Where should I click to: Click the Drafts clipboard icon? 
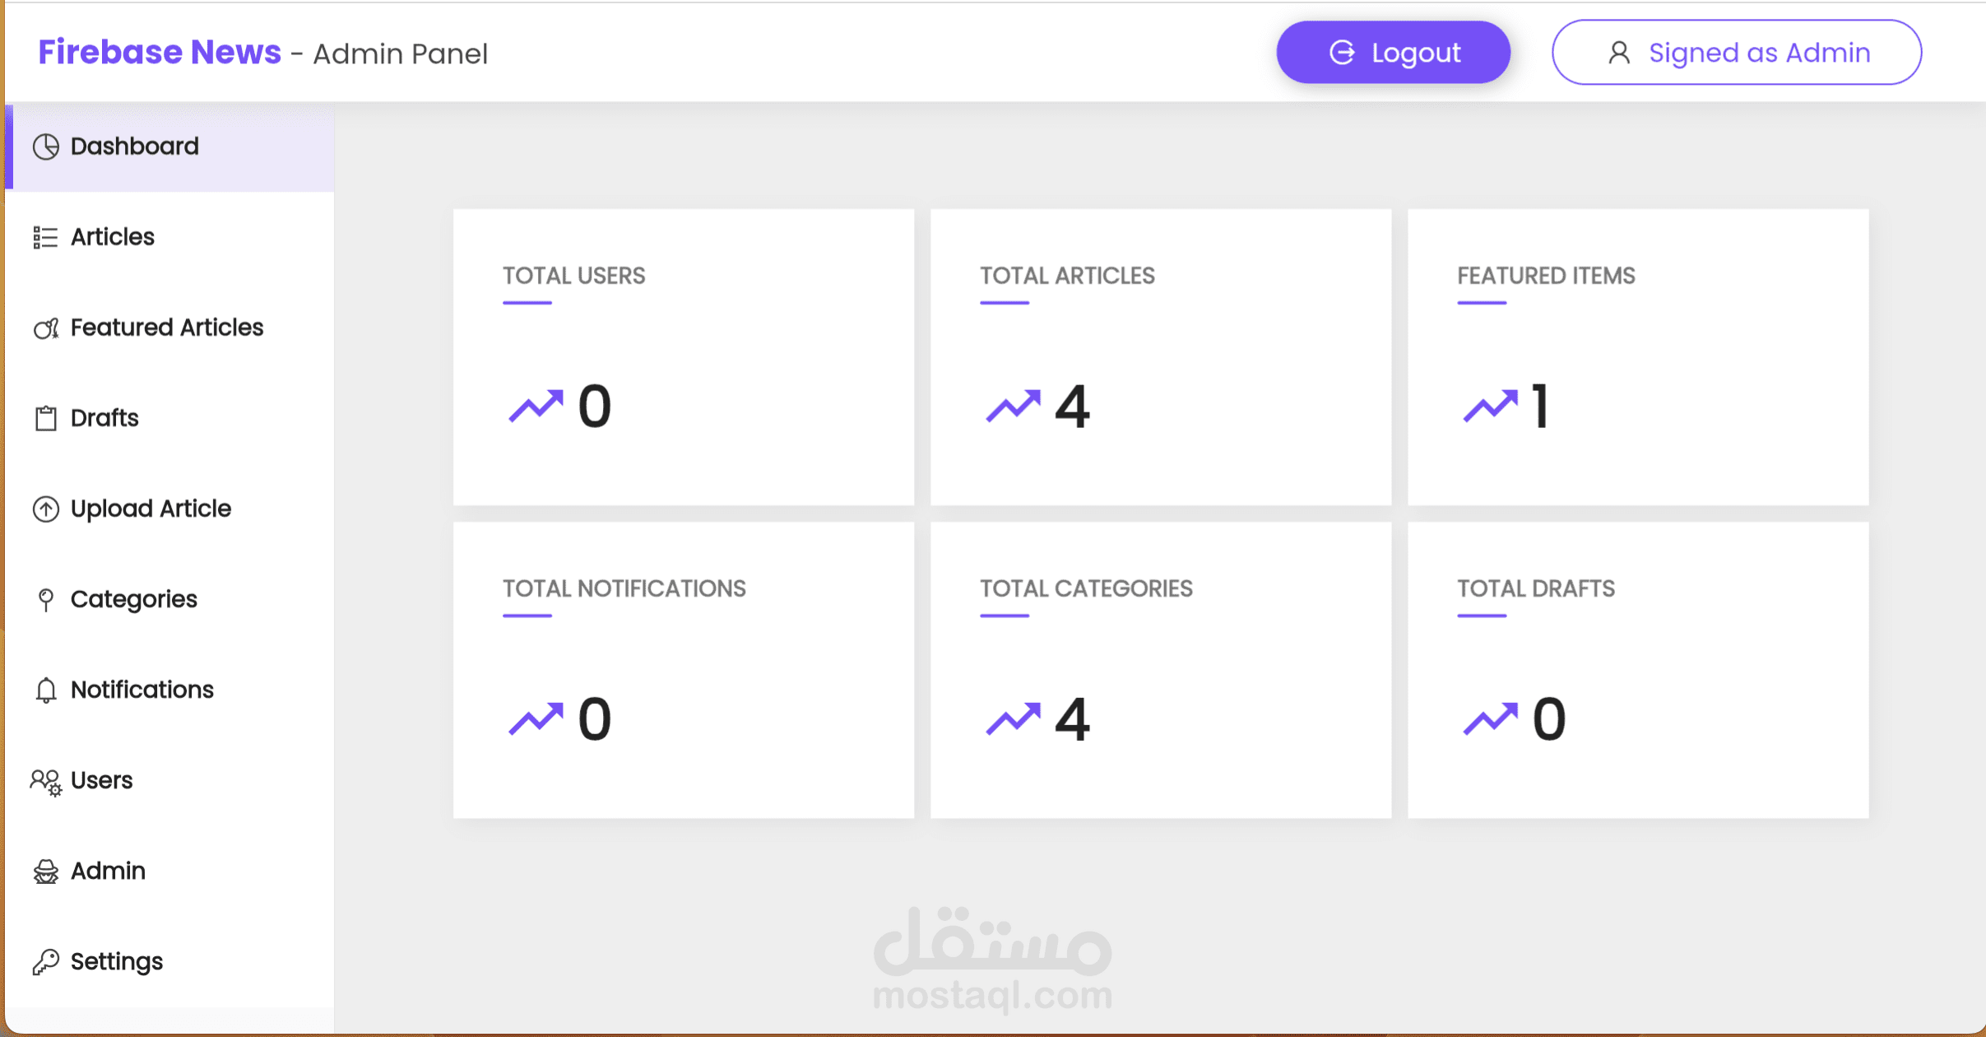(x=46, y=418)
